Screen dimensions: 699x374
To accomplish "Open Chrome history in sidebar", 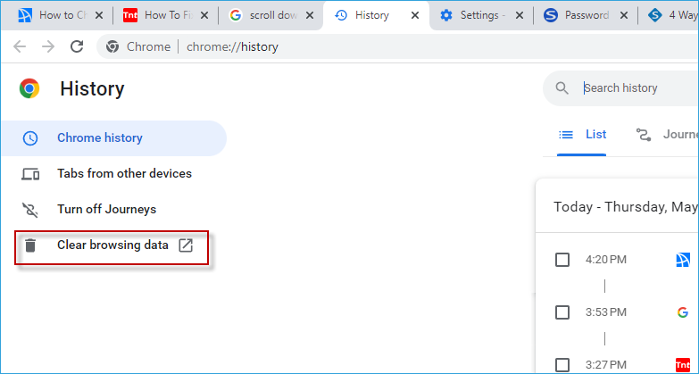I will point(113,138).
